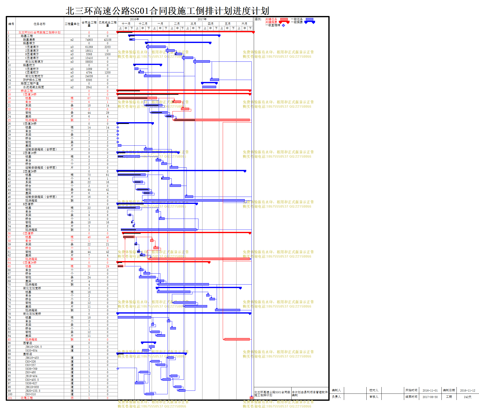Select the 路基清表 task row
Viewport: 479px width, 408px height.
[62, 40]
